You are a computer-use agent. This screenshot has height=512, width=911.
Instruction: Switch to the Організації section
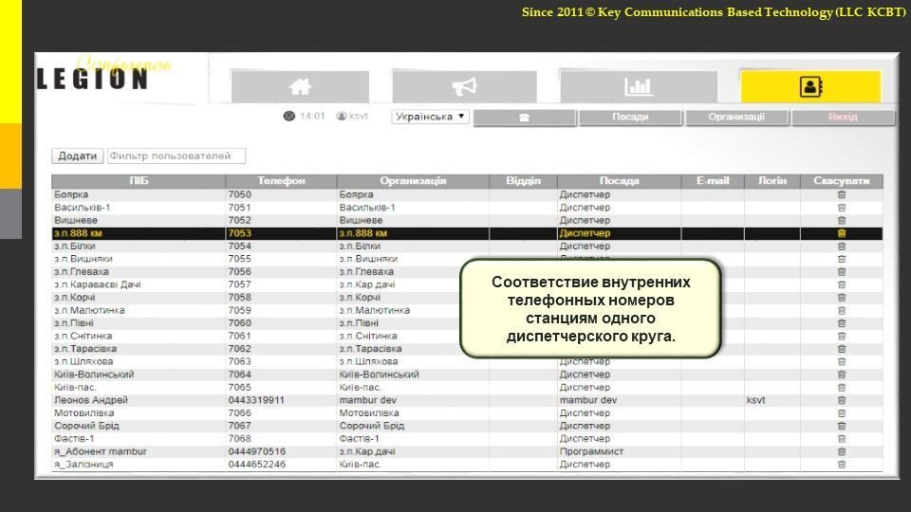(736, 118)
